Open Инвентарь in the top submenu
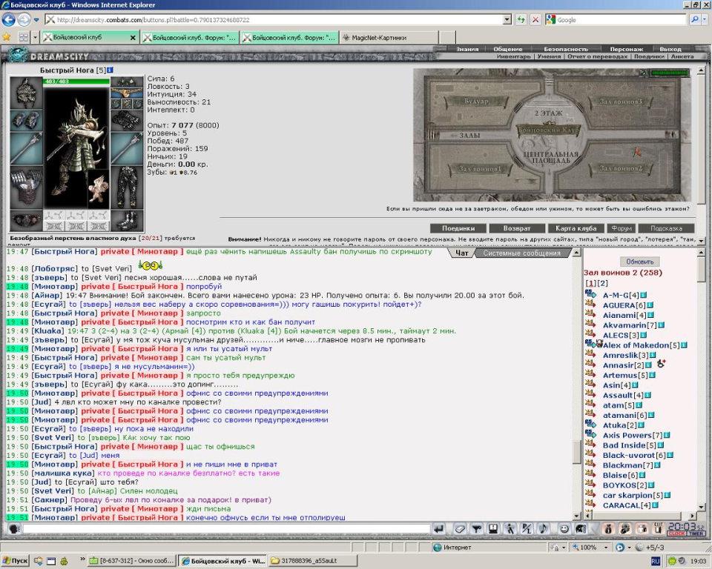 513,57
